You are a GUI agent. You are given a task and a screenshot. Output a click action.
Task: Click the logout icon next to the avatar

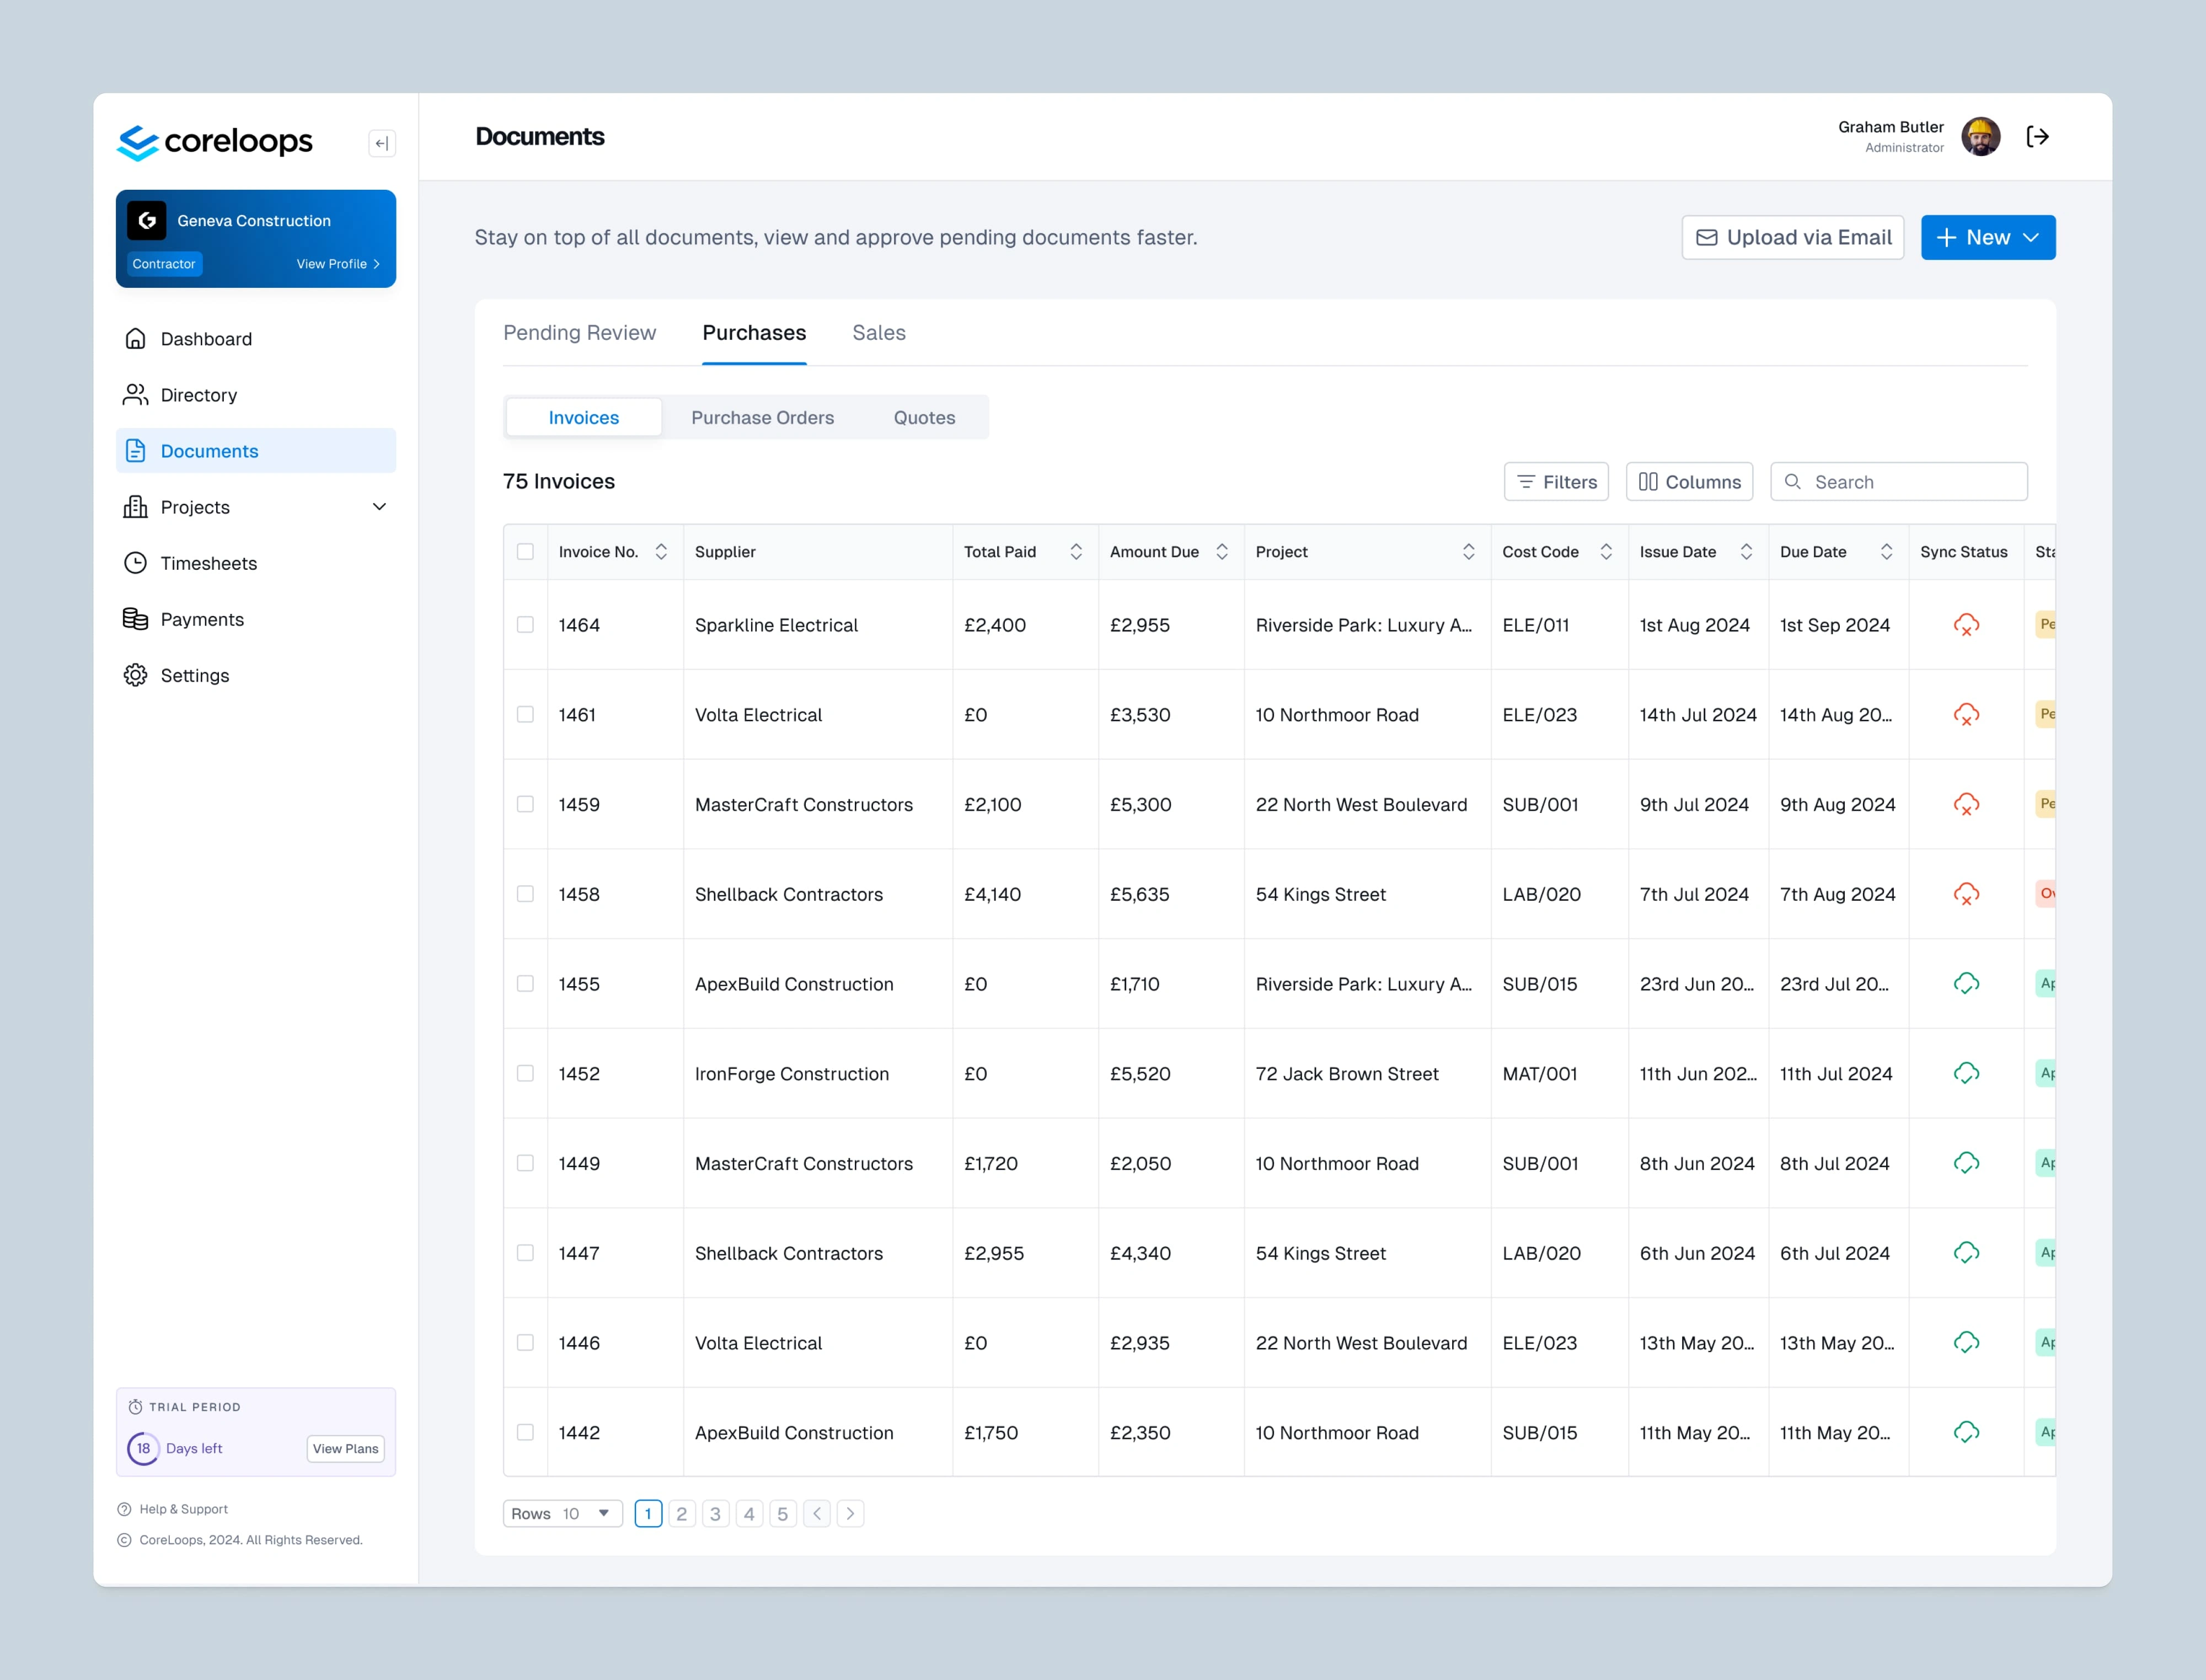click(2037, 137)
